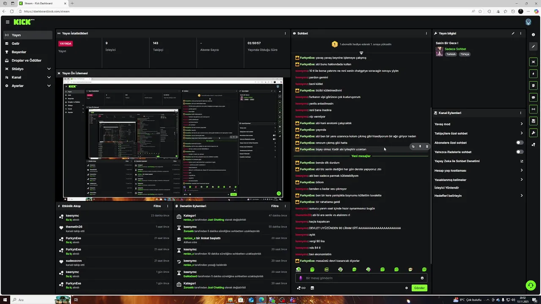541x304 pixels.
Task: Open the user avatar menu in the header
Action: 528,22
